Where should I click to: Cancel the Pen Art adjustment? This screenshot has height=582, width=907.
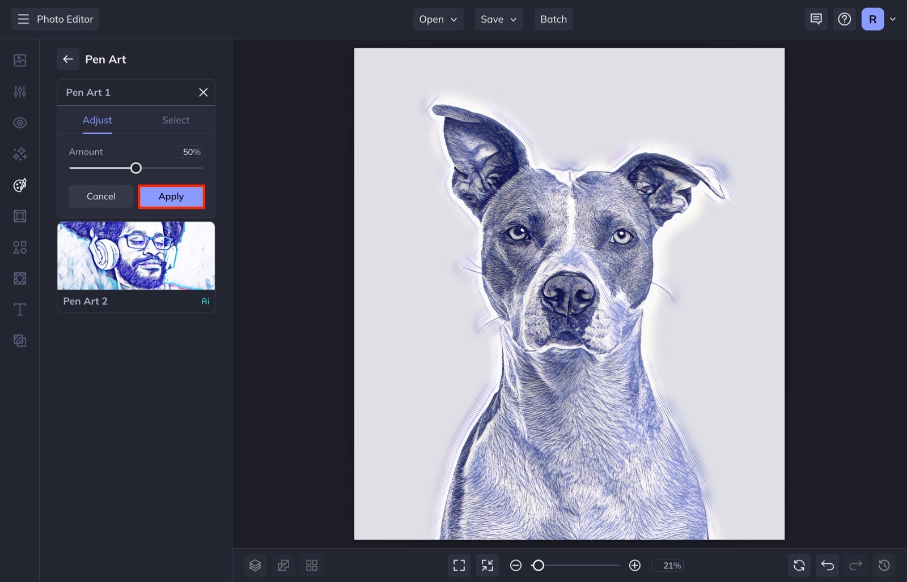pos(100,196)
